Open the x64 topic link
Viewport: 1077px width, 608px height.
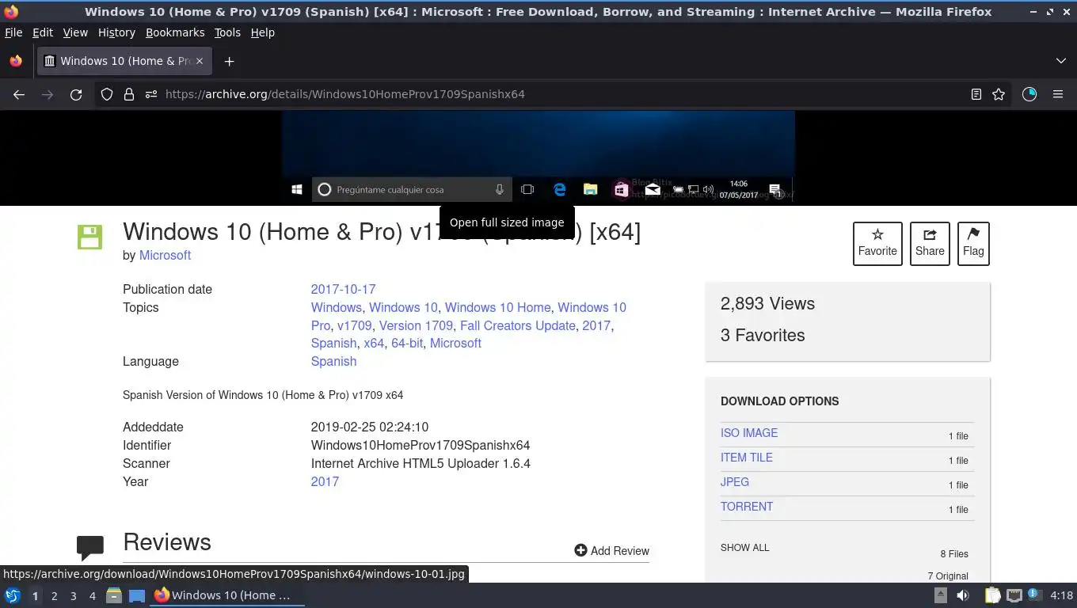pos(374,343)
